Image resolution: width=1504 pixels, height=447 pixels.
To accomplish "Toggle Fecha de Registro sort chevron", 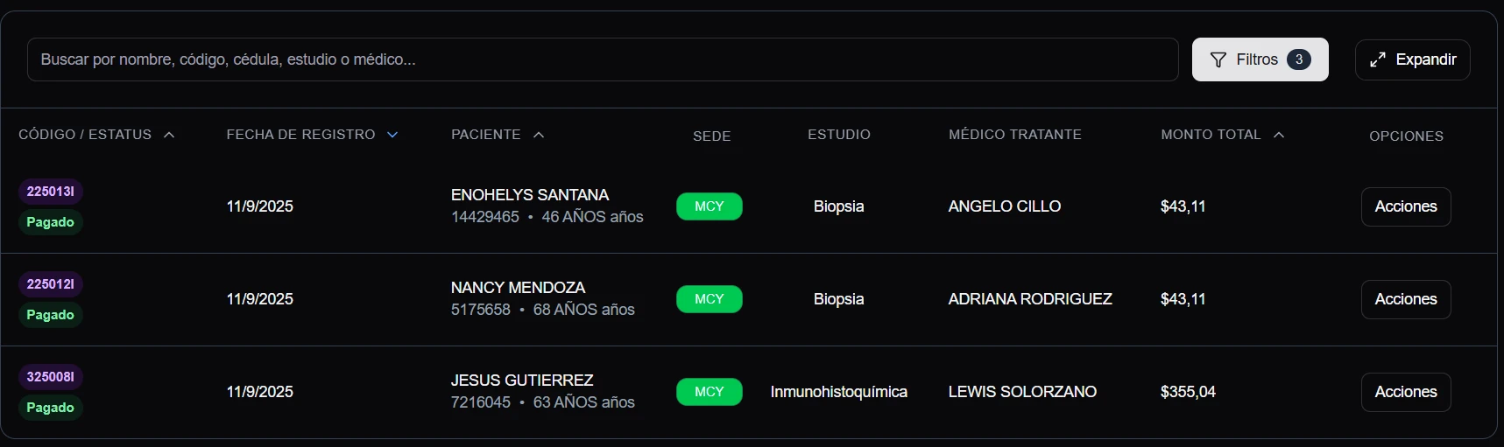I will [x=392, y=135].
